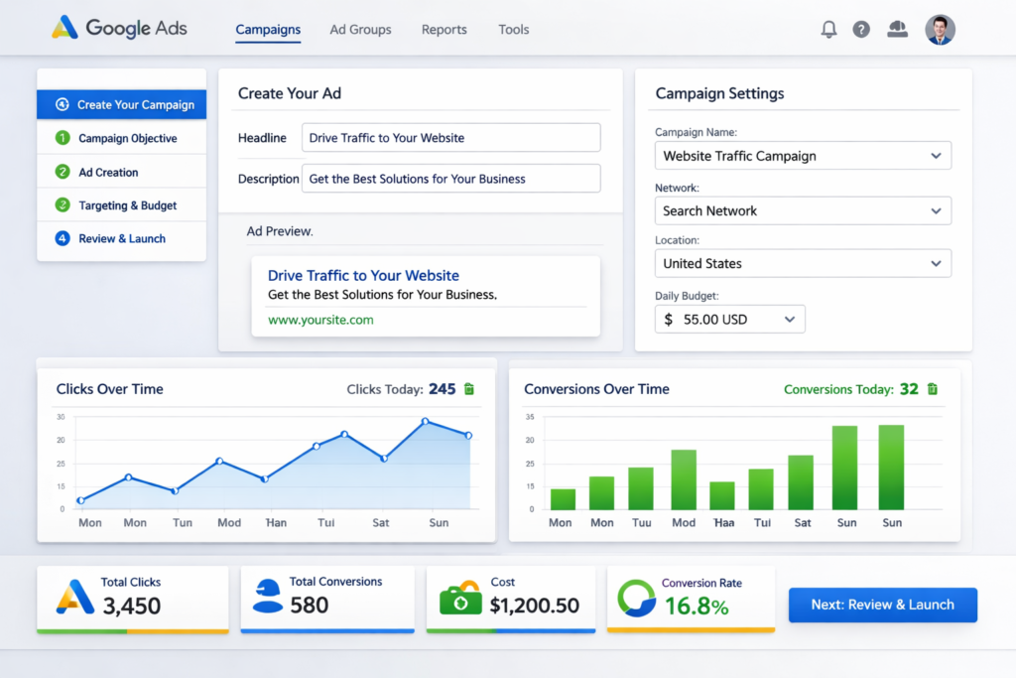The height and width of the screenshot is (678, 1016).
Task: Click the step 1 Campaign Objective icon
Action: (63, 138)
